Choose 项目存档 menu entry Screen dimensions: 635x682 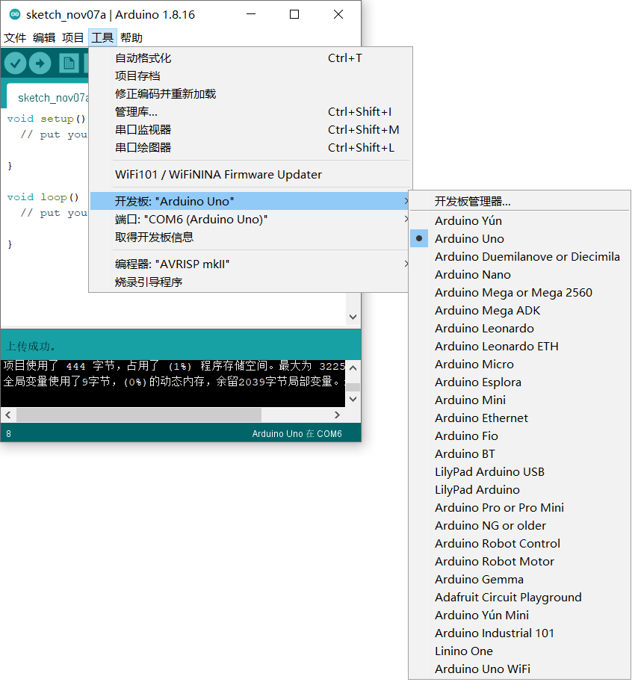250,76
